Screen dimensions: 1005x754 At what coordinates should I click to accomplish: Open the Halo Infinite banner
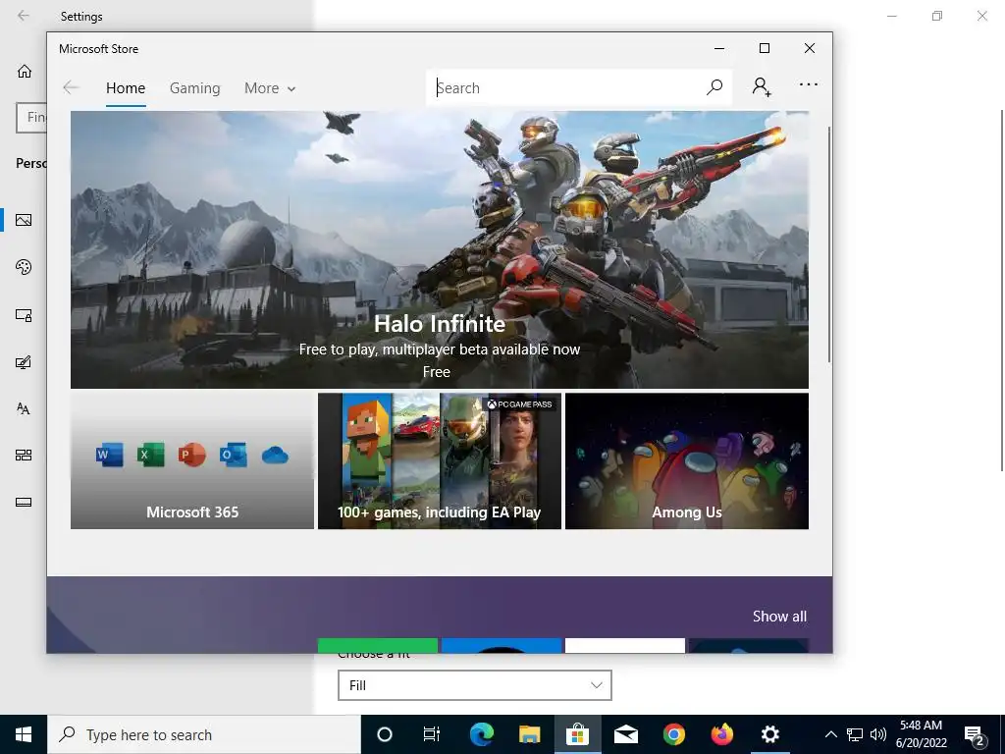click(x=440, y=249)
